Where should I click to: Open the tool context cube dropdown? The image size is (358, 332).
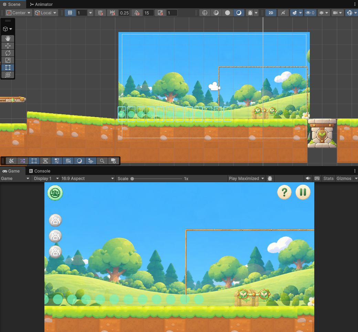tap(8, 29)
